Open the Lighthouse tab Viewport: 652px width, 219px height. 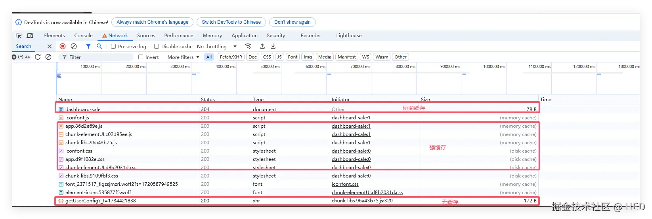pos(349,36)
